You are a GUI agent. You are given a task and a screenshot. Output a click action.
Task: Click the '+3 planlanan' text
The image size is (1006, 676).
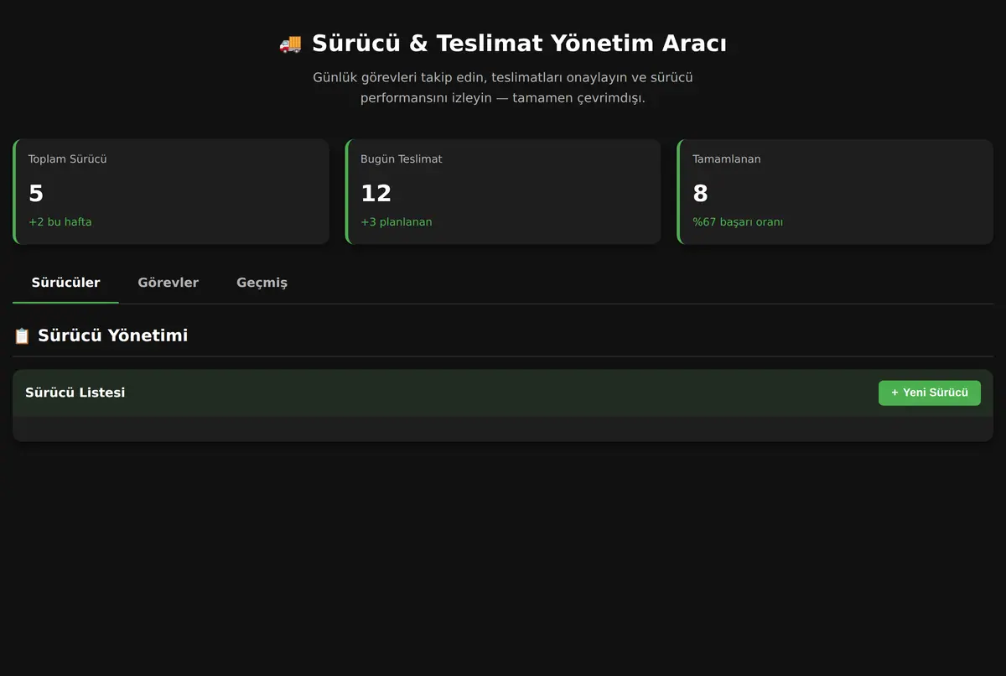tap(397, 222)
